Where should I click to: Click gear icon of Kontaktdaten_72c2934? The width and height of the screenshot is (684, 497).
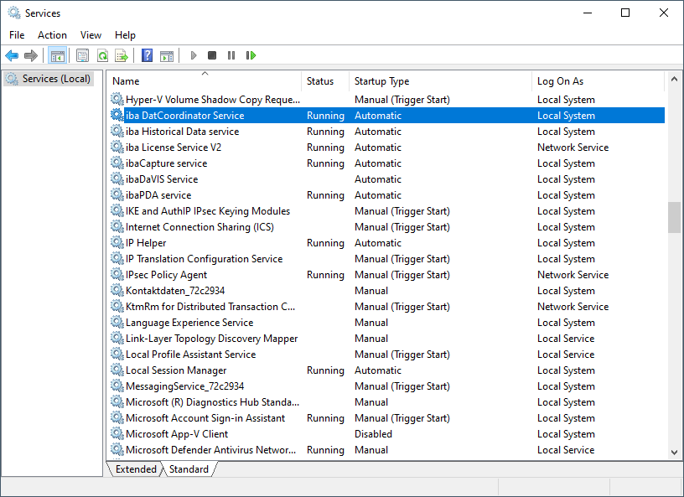coord(117,290)
